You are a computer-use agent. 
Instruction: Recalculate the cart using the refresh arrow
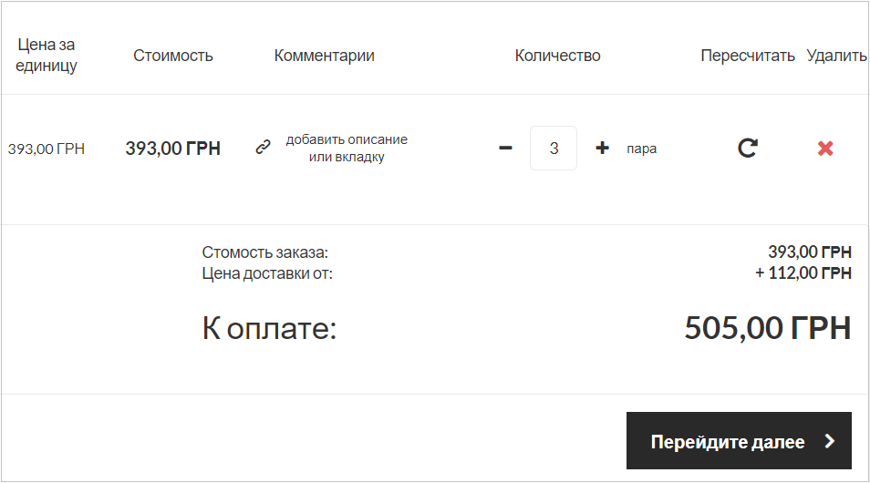(x=748, y=148)
